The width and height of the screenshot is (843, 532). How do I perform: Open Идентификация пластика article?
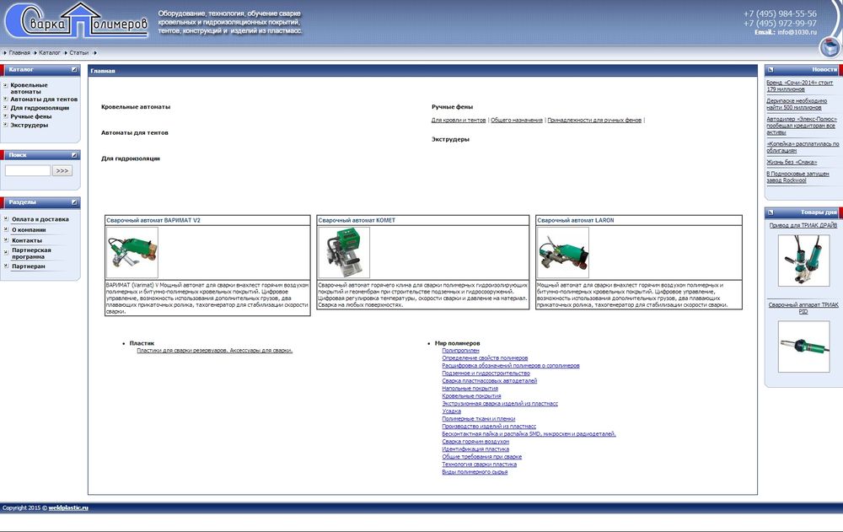pyautogui.click(x=475, y=449)
